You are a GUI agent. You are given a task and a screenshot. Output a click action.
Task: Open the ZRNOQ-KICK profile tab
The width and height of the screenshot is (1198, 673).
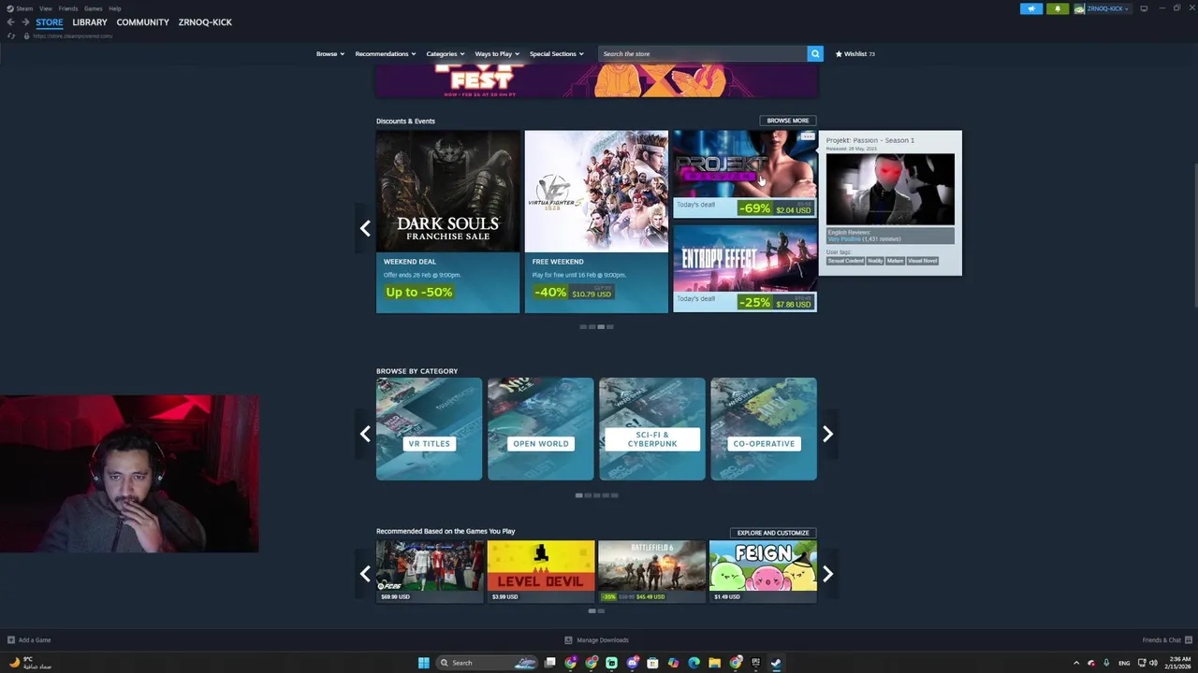click(205, 22)
